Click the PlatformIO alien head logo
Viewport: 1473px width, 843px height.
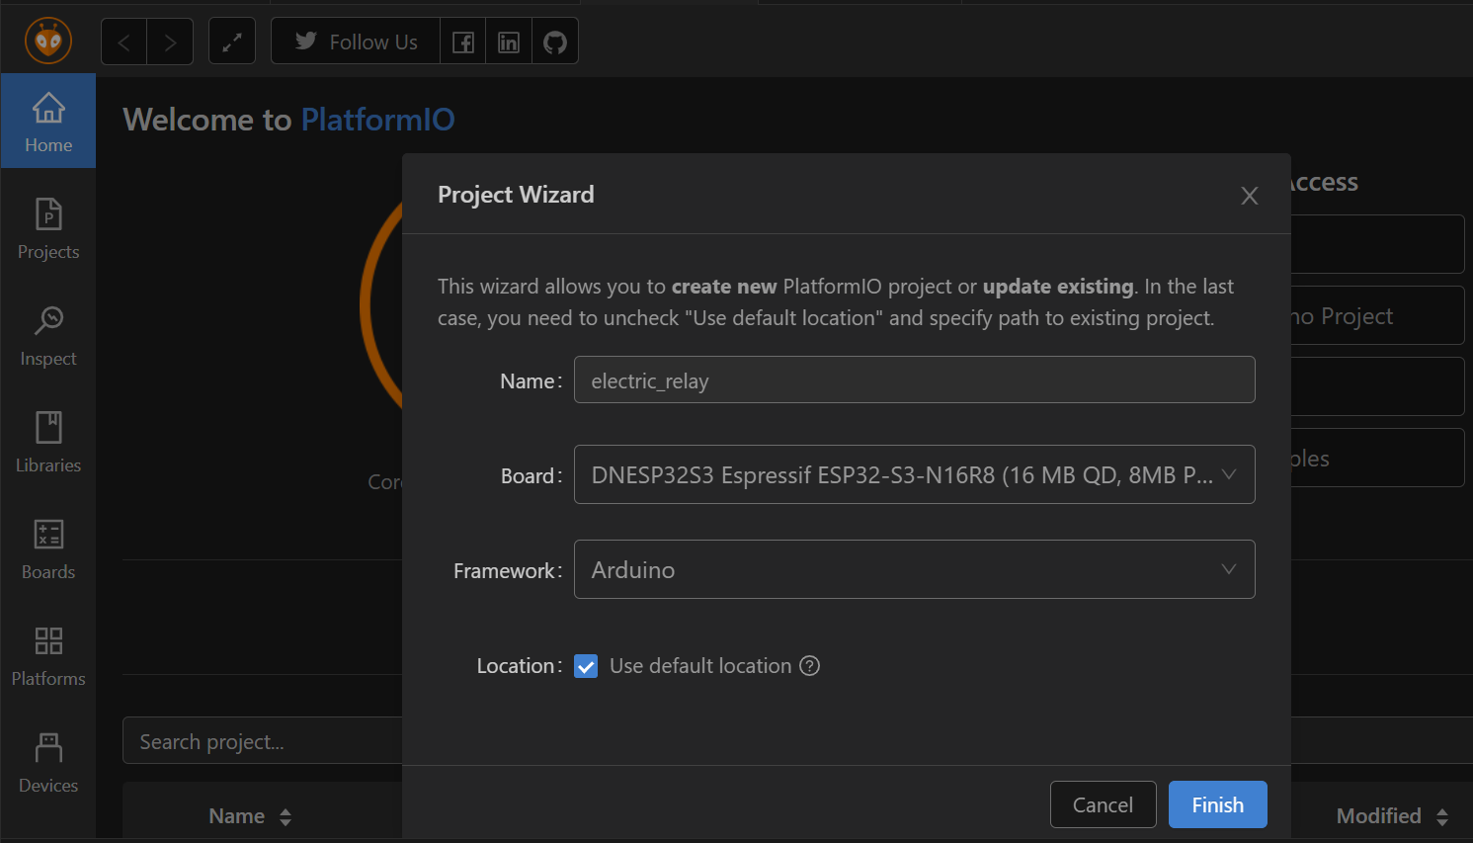pyautogui.click(x=48, y=41)
